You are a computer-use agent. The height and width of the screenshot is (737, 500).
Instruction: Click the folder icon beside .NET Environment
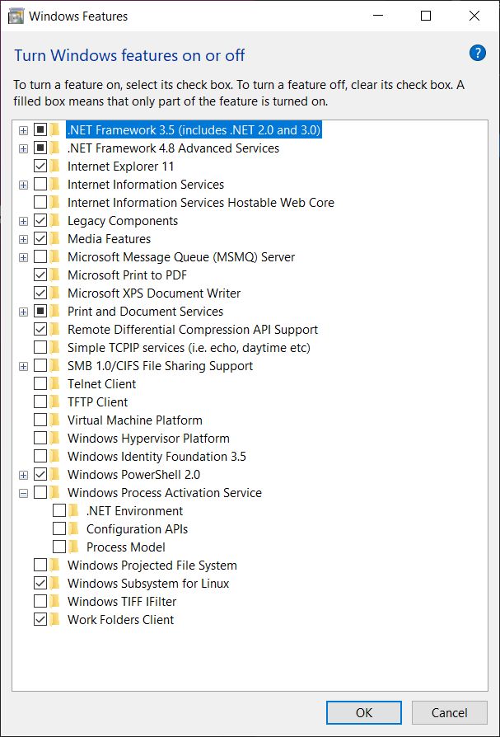click(x=74, y=511)
